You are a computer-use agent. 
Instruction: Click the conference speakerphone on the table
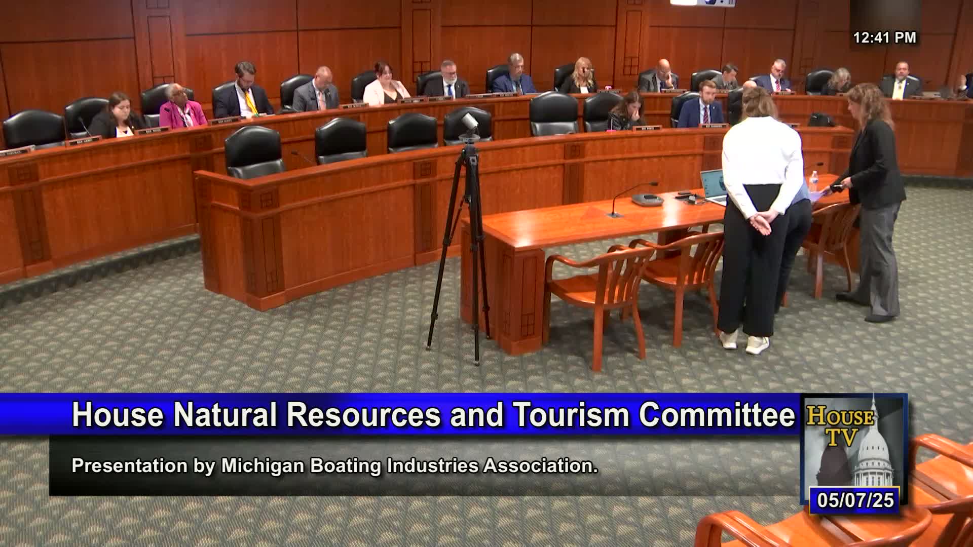tap(647, 199)
